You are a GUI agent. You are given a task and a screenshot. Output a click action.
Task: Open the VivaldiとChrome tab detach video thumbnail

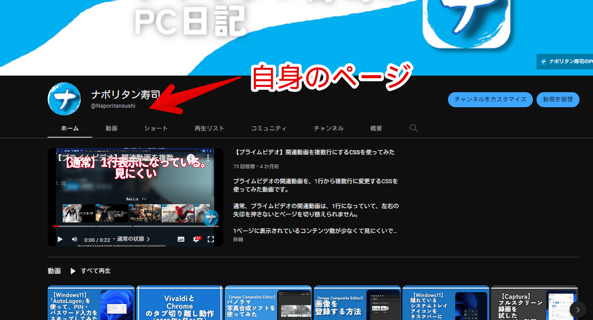click(180, 302)
